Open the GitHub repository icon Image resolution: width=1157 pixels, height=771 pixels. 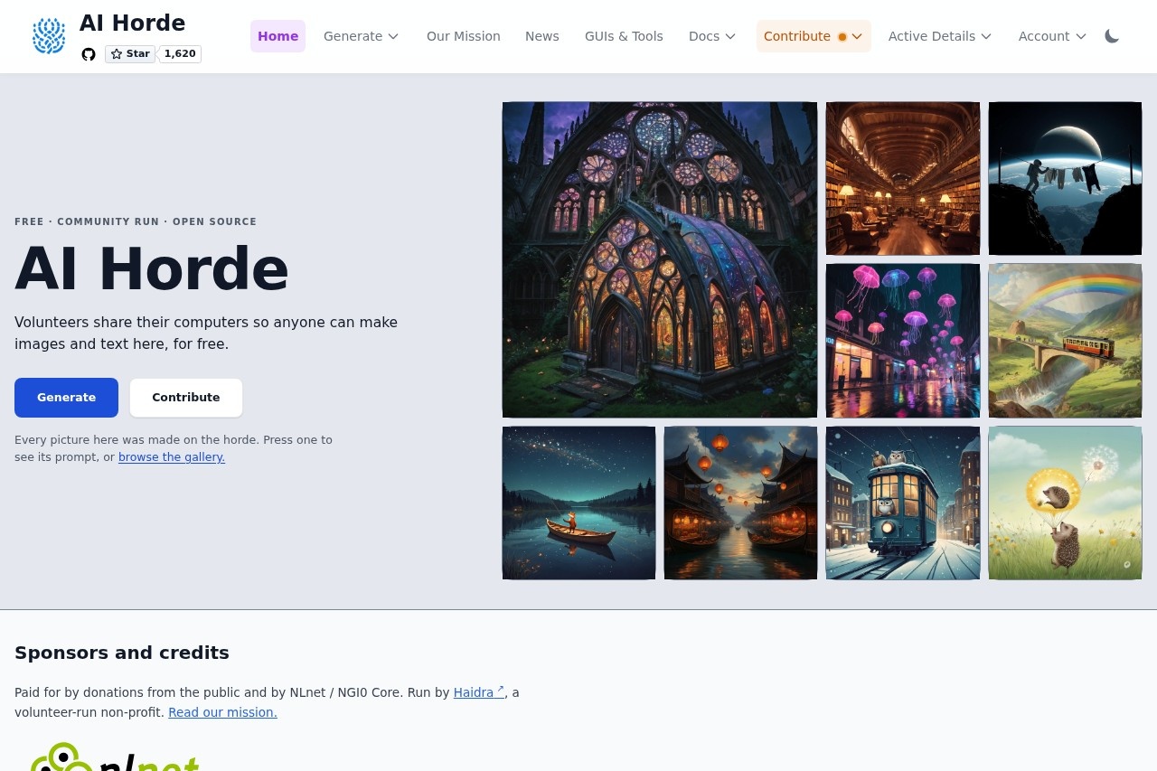pyautogui.click(x=89, y=54)
